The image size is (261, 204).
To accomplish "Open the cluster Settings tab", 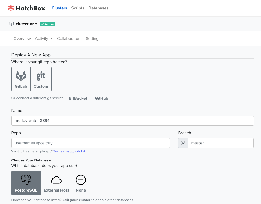I will click(x=93, y=39).
